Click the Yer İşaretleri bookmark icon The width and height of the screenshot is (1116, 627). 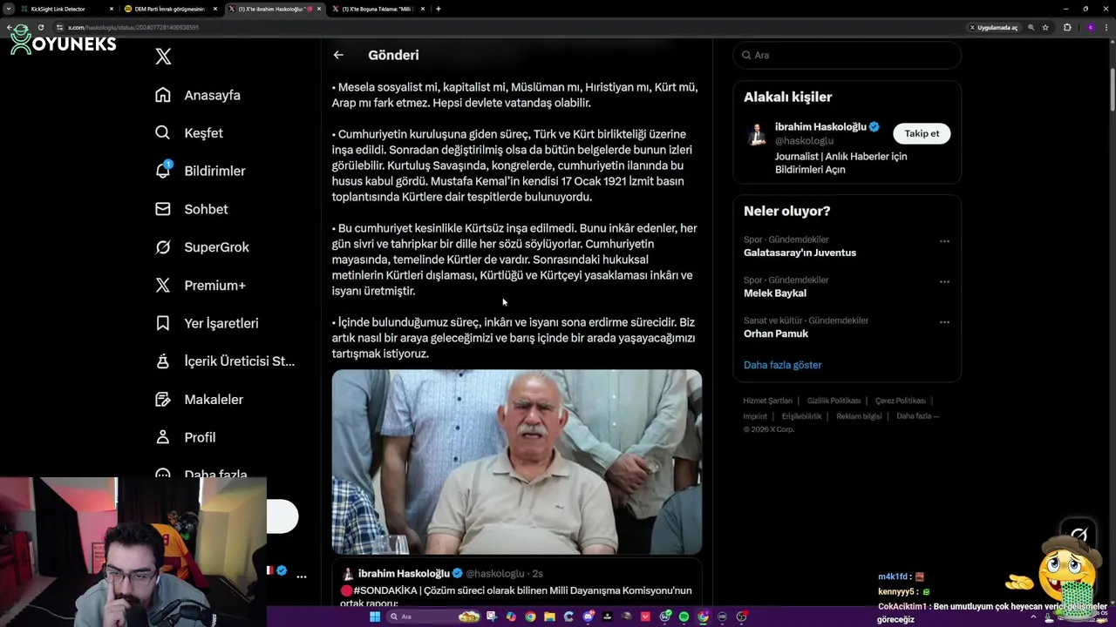click(x=163, y=323)
